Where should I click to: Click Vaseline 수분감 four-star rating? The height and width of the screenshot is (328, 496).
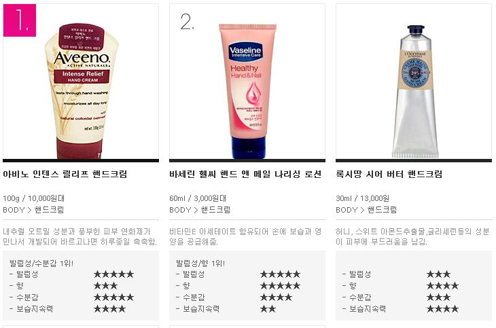(276, 297)
